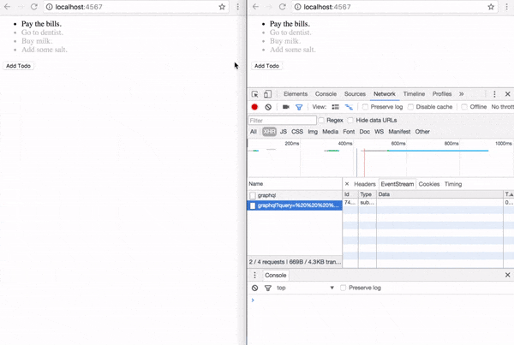The height and width of the screenshot is (345, 514).
Task: Select the Network tab
Action: tap(384, 94)
